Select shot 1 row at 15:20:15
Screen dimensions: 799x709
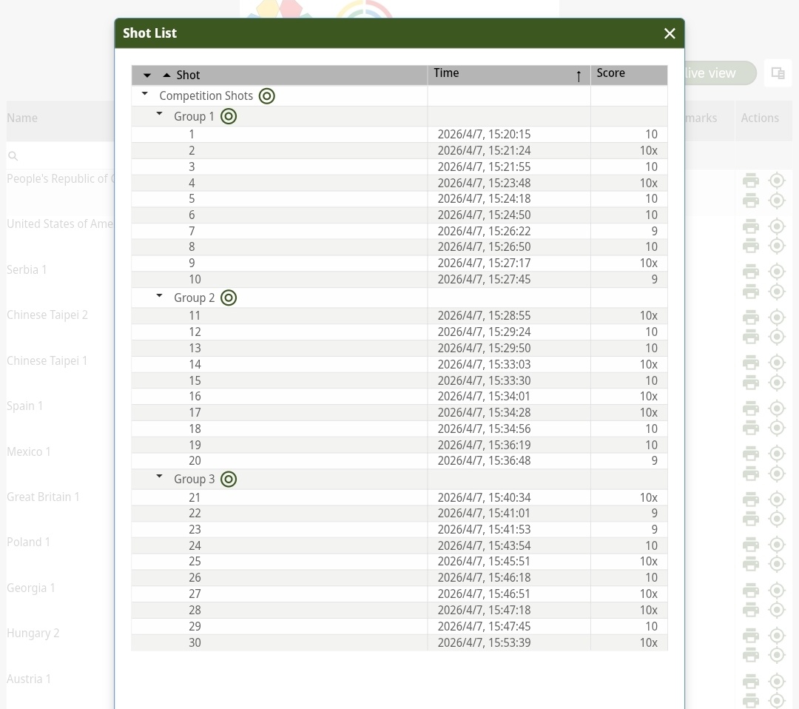[x=399, y=134]
